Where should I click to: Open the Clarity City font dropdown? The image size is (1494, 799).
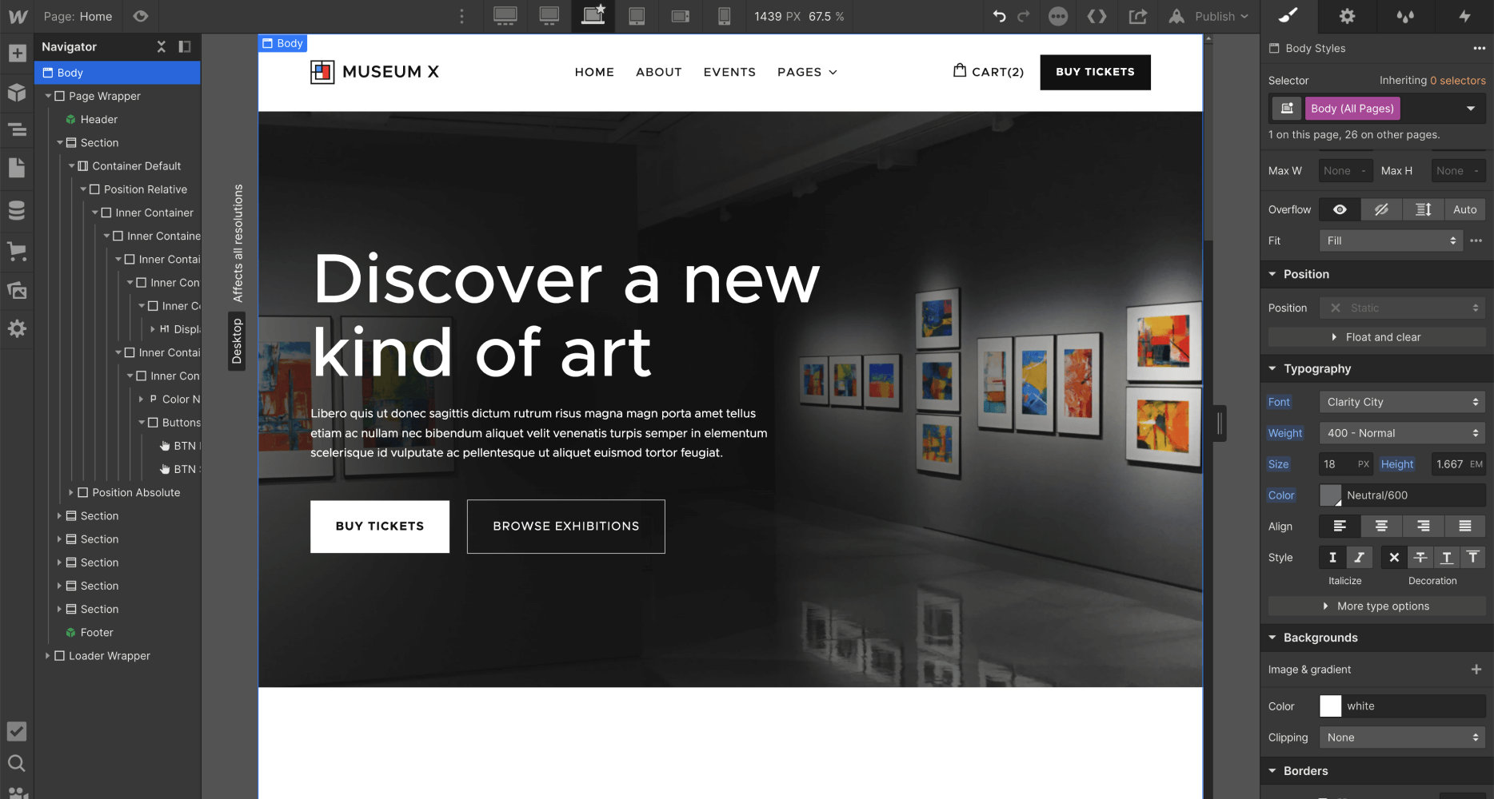(1401, 401)
